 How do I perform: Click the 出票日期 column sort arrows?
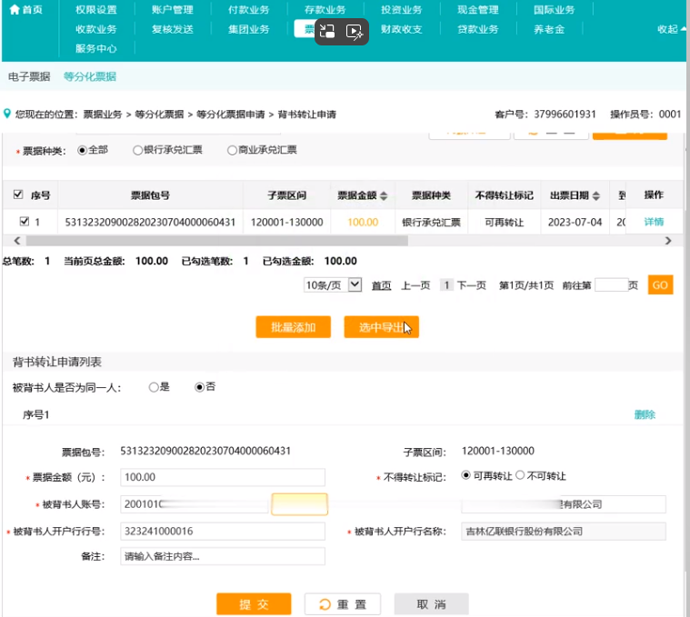tap(596, 196)
